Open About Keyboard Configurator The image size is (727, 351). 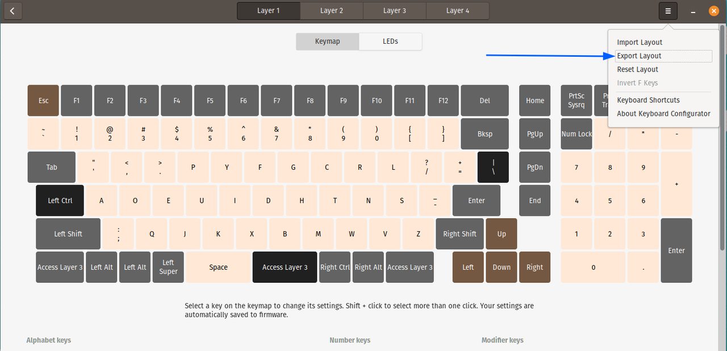click(x=663, y=113)
